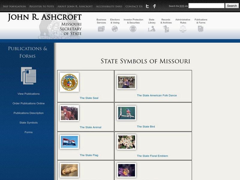
Task: Open Contact Us
Action: point(134,6)
